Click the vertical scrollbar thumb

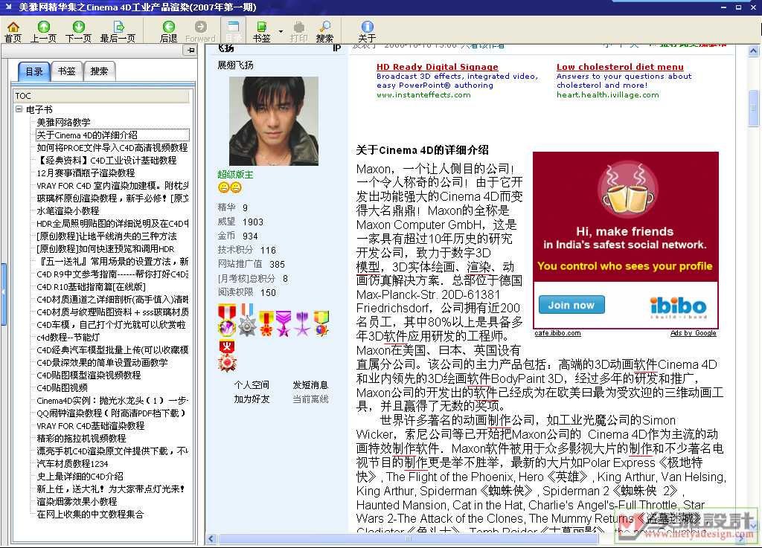click(x=753, y=108)
